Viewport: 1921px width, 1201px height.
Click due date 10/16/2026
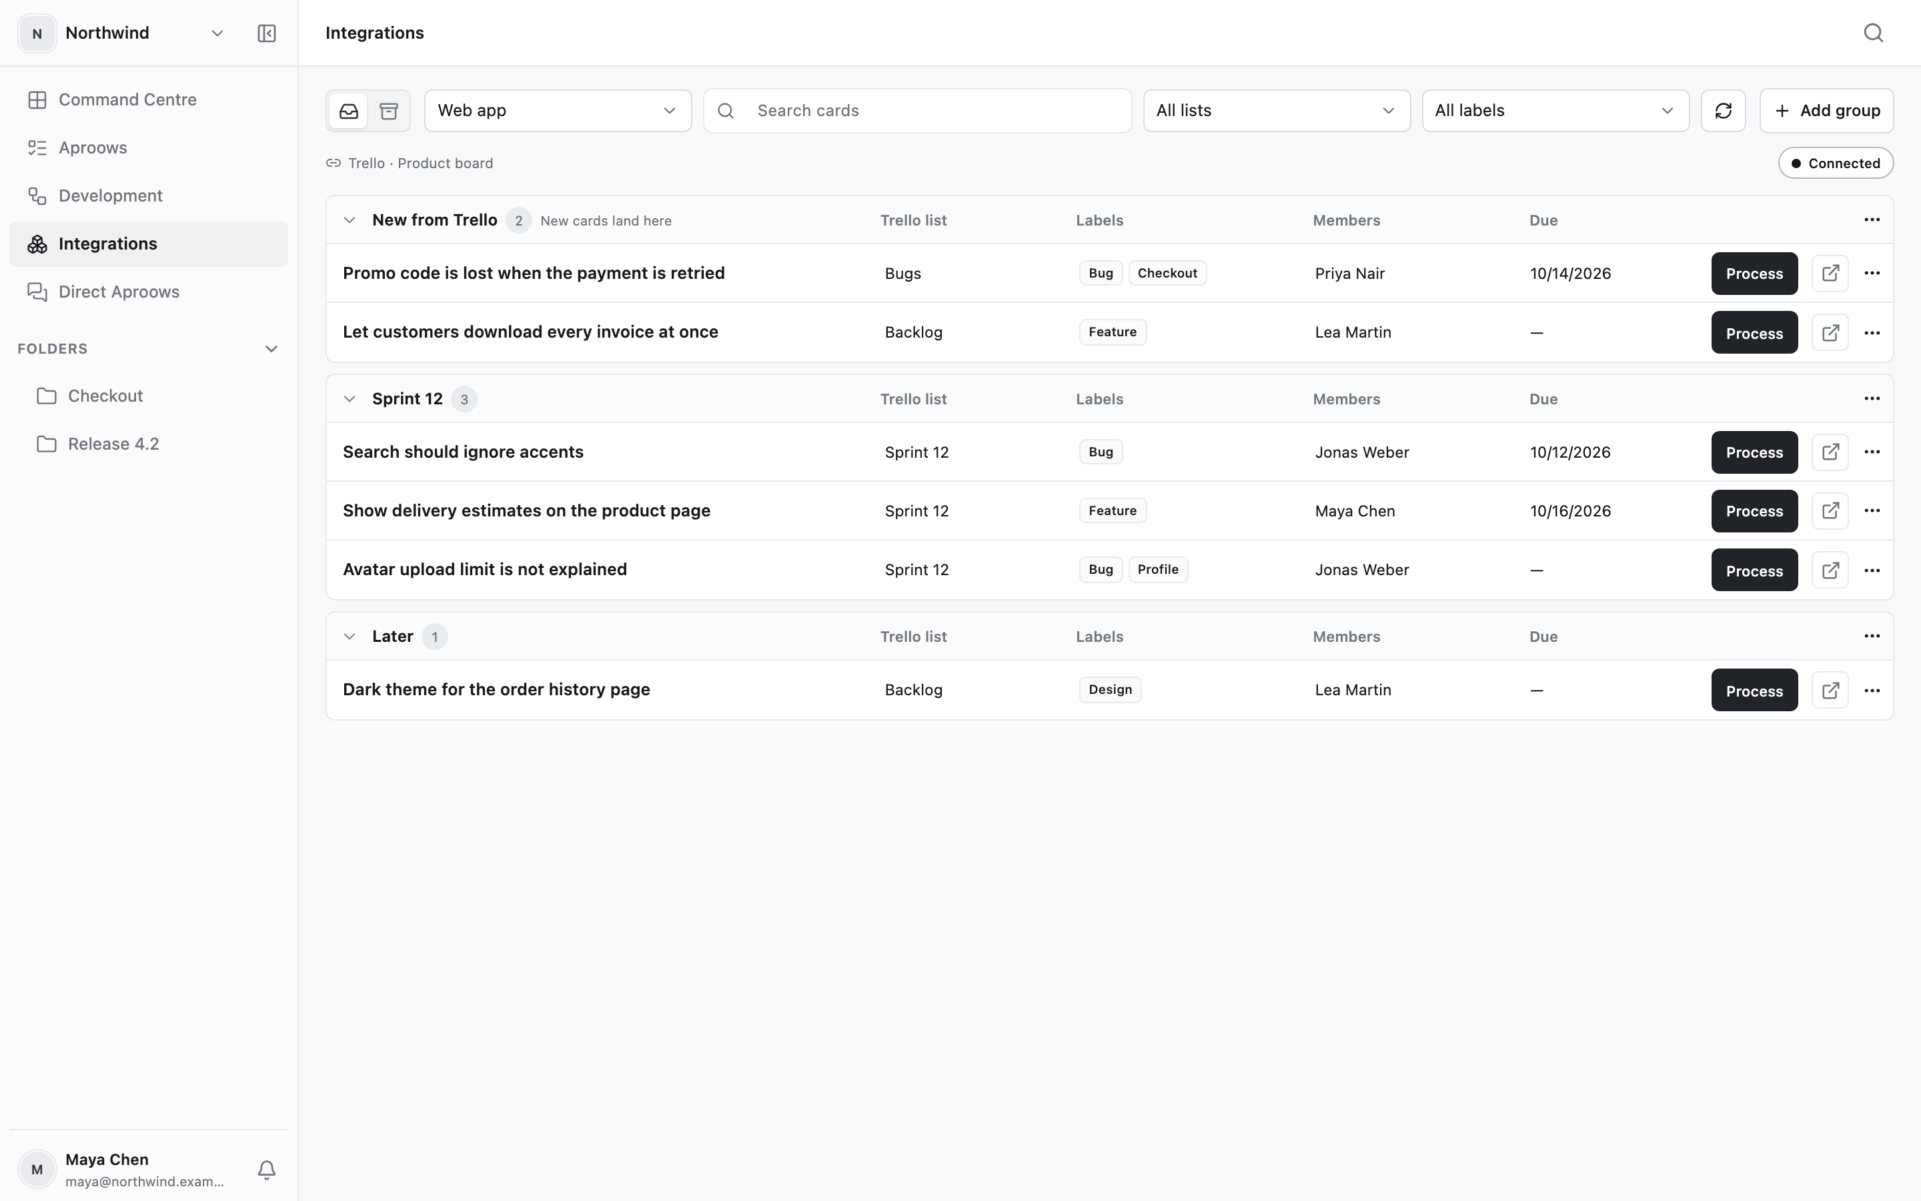[x=1570, y=510]
